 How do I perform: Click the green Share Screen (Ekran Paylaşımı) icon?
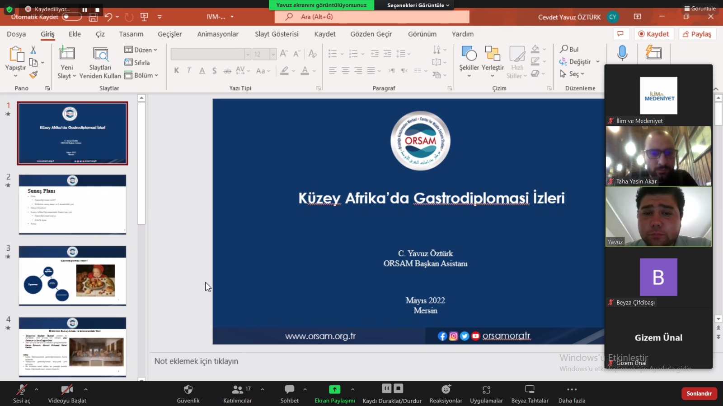tap(334, 389)
